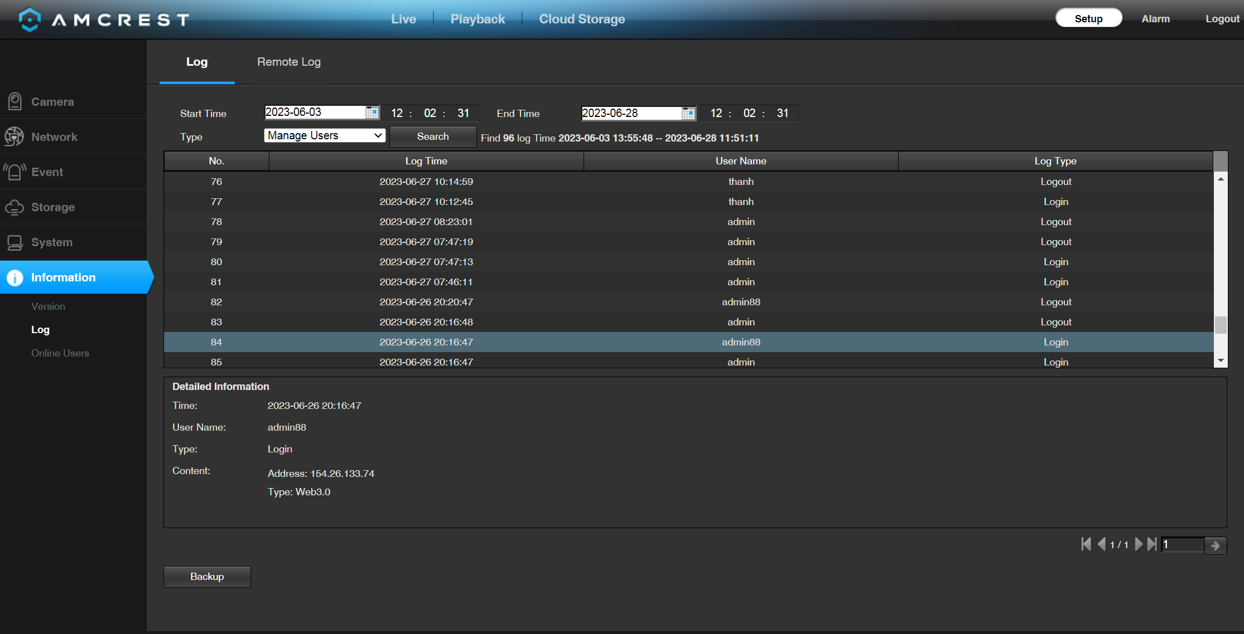Screen dimensions: 1244x634
Task: Click the User Name column header
Action: click(741, 161)
